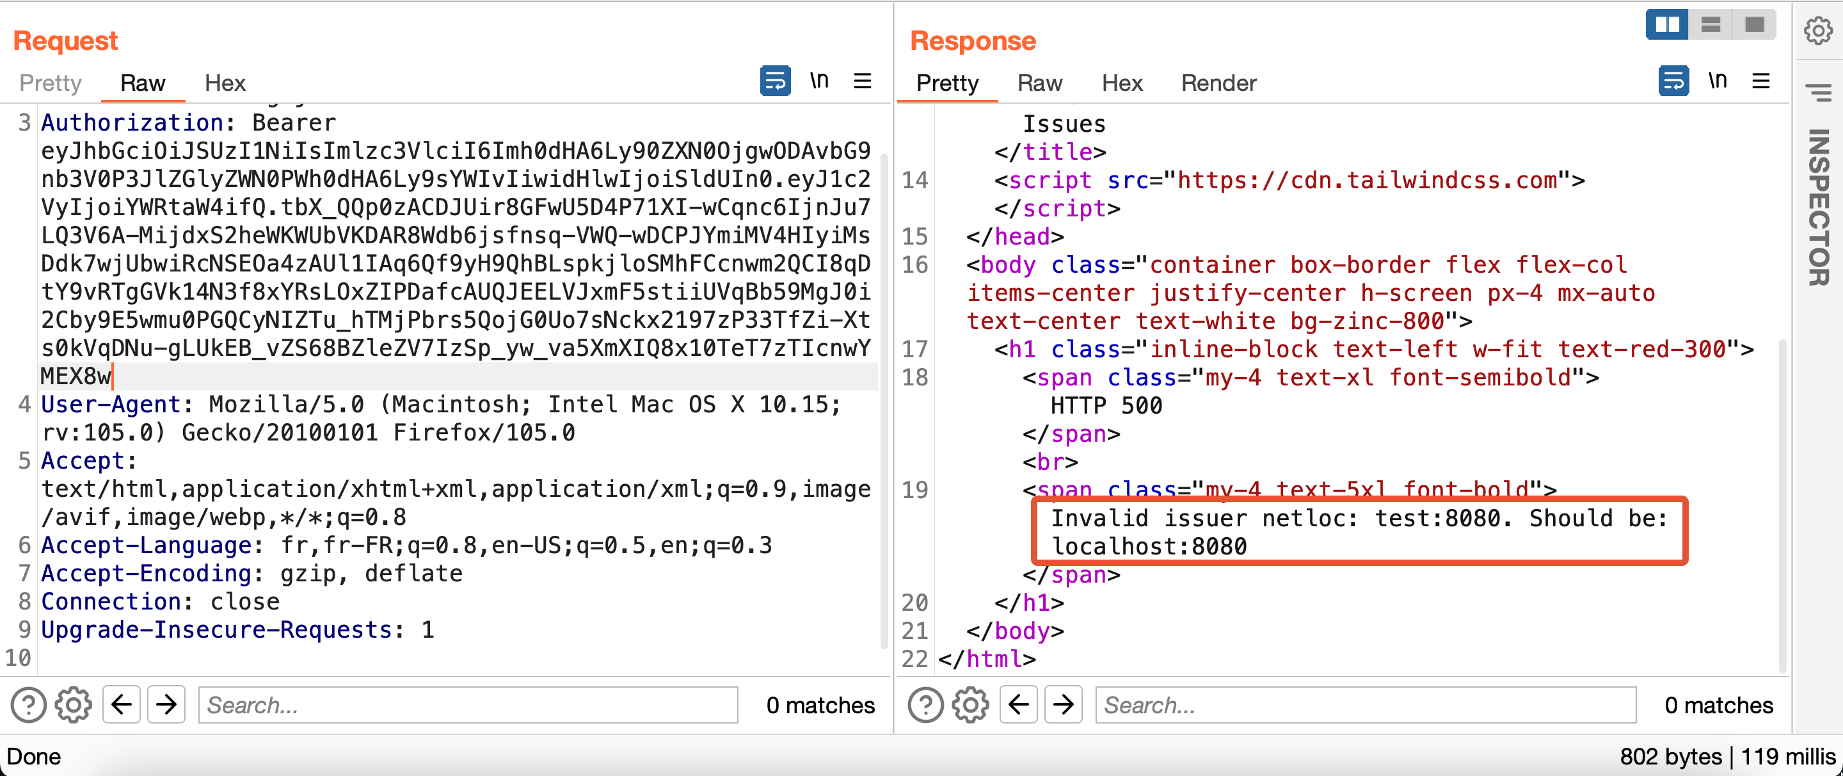Select top-bottom layout view
The width and height of the screenshot is (1843, 776).
pyautogui.click(x=1711, y=25)
